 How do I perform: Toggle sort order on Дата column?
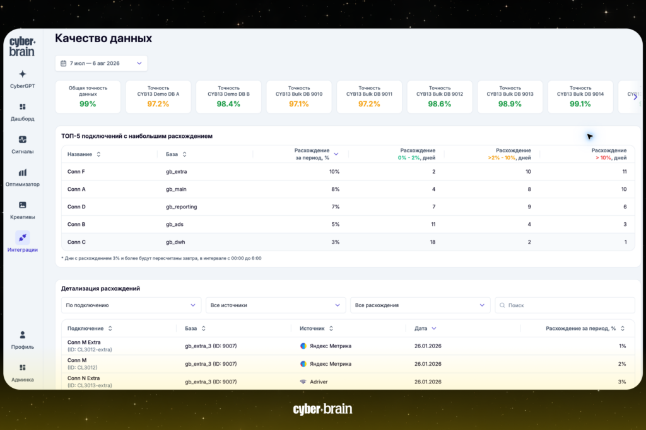pyautogui.click(x=434, y=329)
